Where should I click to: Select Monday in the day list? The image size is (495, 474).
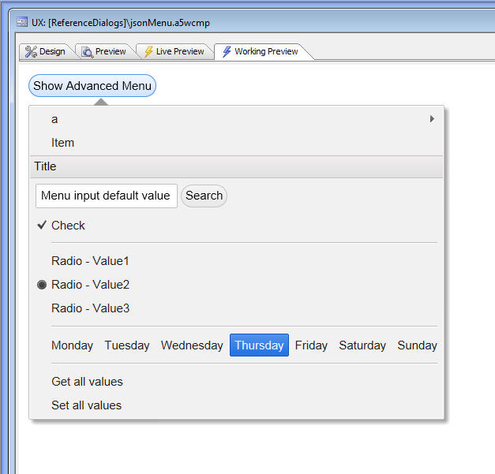73,345
